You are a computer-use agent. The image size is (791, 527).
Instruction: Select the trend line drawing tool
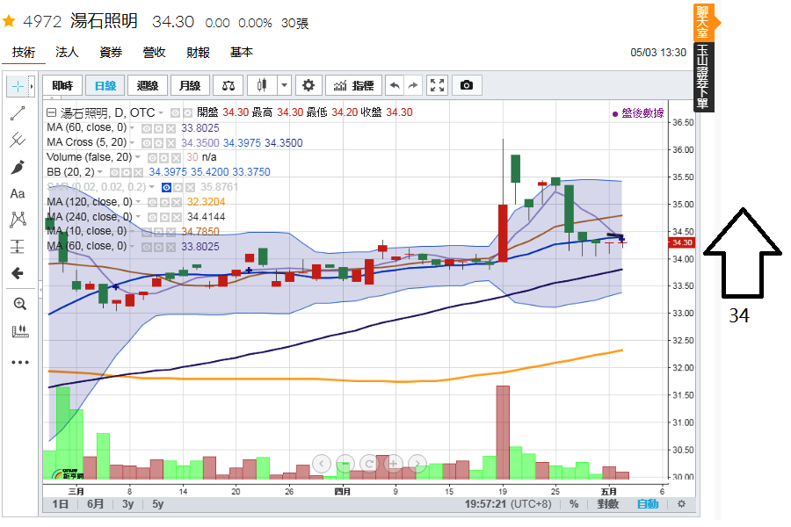coord(18,113)
